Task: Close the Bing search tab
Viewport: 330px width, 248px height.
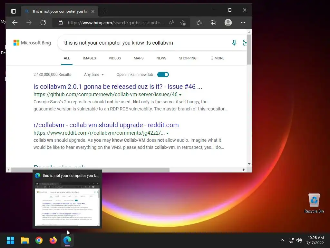Action: click(x=93, y=11)
